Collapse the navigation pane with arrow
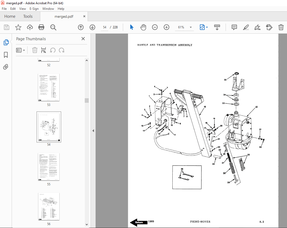Image resolution: width=287 pixels, height=228 pixels. 93,131
